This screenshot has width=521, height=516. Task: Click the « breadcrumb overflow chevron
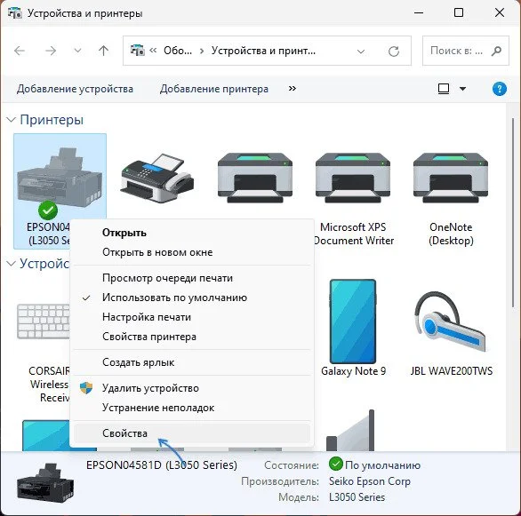[153, 51]
